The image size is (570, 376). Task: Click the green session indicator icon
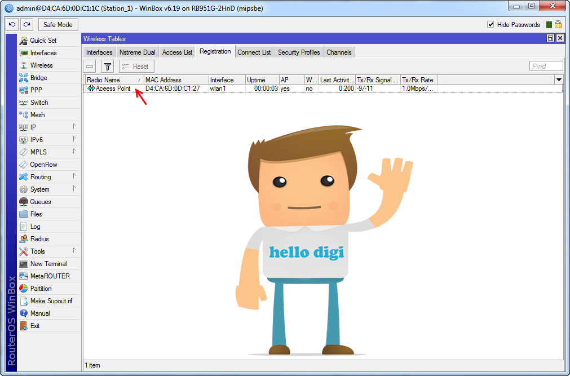tap(549, 25)
